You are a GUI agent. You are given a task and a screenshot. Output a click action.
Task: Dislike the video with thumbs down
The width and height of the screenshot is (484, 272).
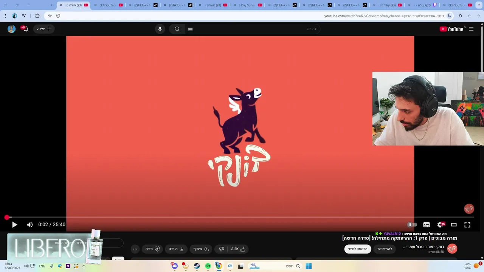pos(222,249)
